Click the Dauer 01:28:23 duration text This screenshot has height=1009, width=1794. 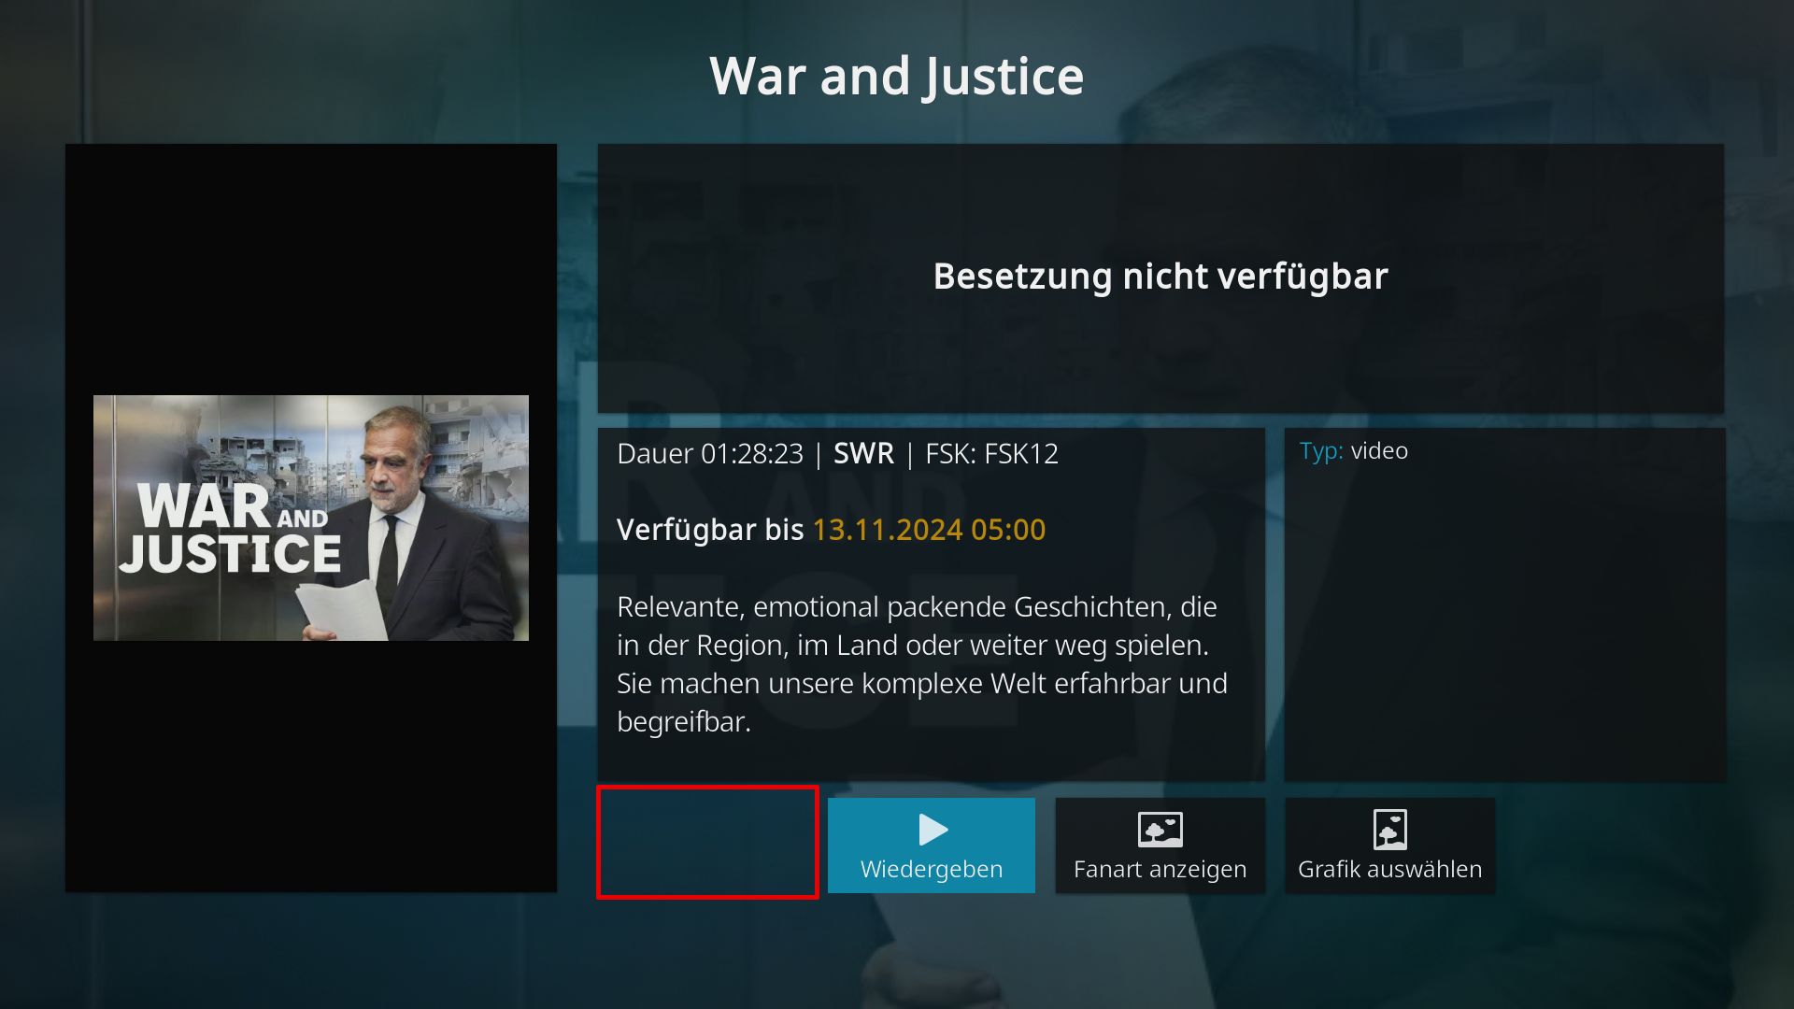pyautogui.click(x=710, y=454)
